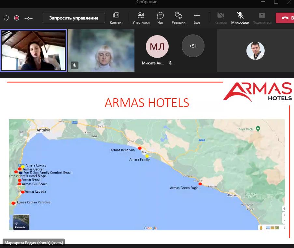This screenshot has height=248, width=294.
Task: Select the speaking woman's video tile
Action: [34, 50]
